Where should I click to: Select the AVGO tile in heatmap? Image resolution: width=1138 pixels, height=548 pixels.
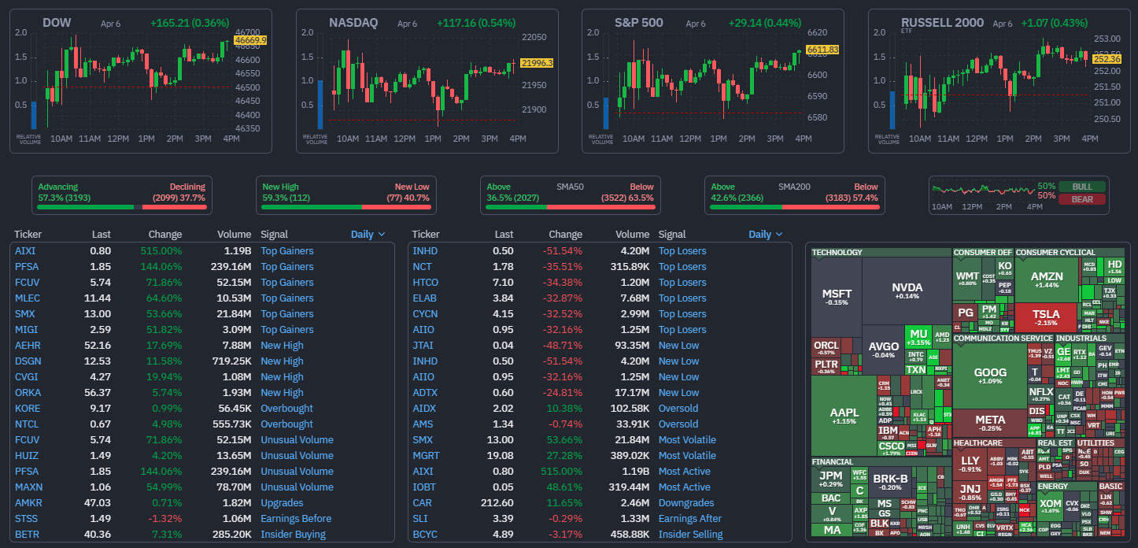click(884, 350)
